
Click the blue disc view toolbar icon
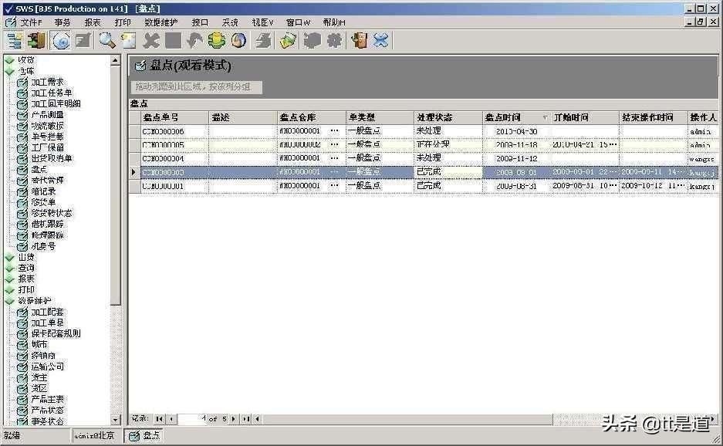tap(61, 41)
